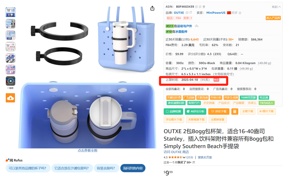283x180 pixels.
Task: Click the 评论下载 button
Action: 219,111
